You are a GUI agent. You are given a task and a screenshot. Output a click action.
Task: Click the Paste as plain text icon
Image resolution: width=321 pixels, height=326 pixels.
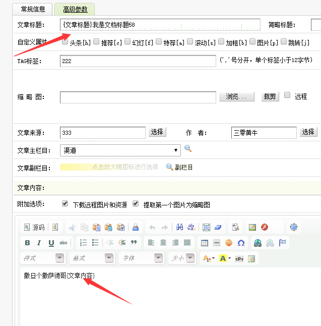click(x=108, y=227)
